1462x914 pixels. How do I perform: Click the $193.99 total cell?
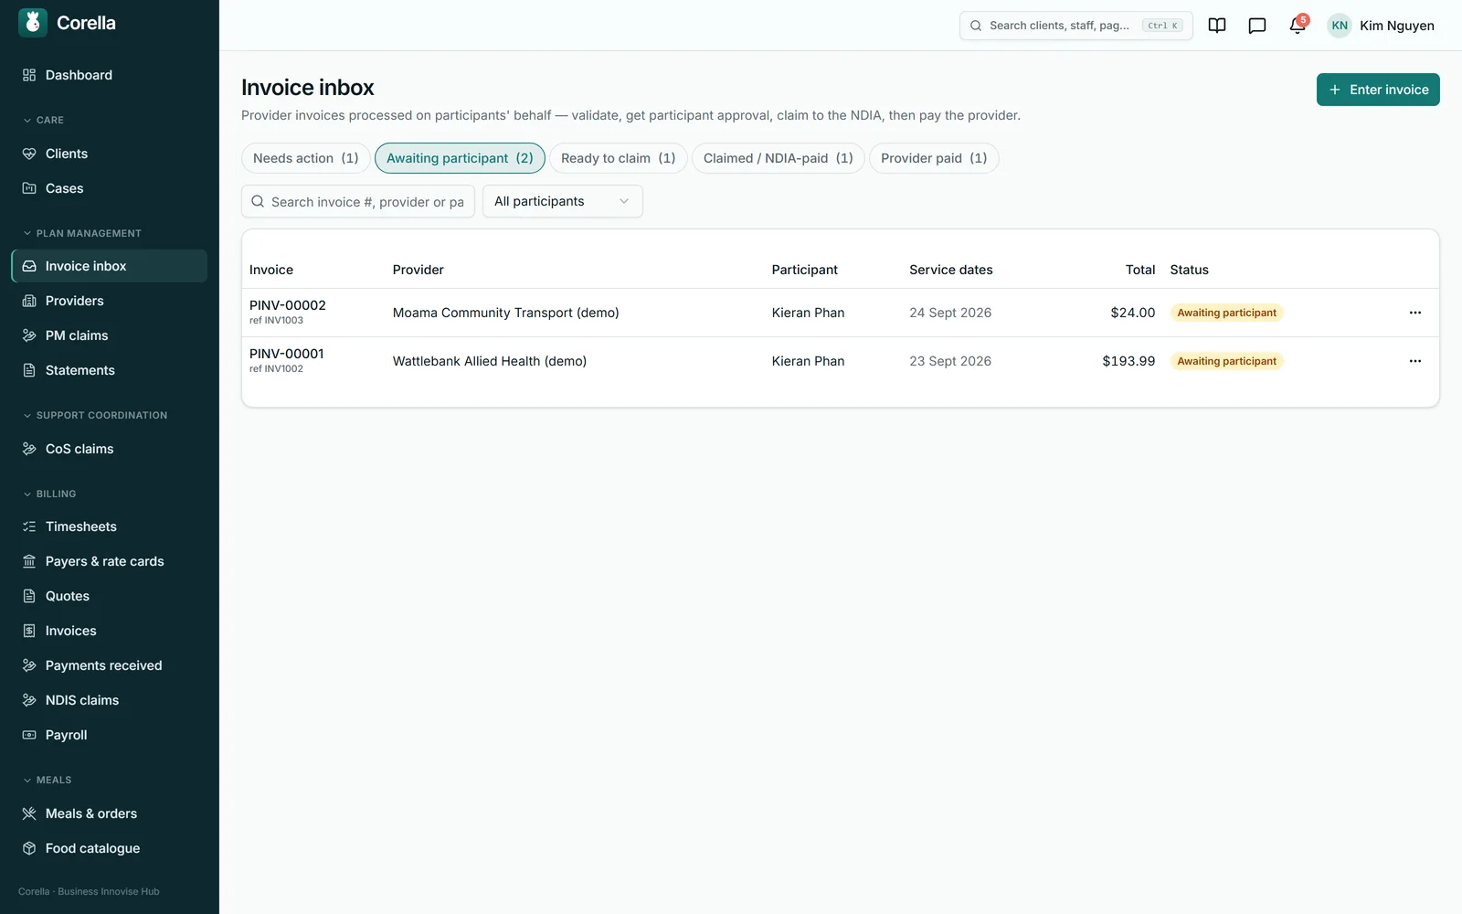1128,361
